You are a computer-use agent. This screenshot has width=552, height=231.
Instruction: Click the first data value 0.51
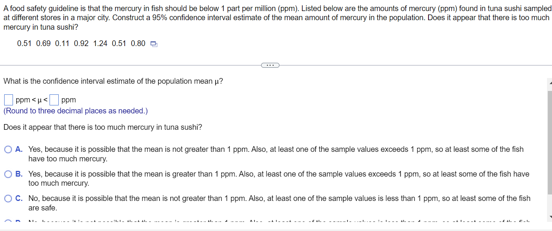24,44
